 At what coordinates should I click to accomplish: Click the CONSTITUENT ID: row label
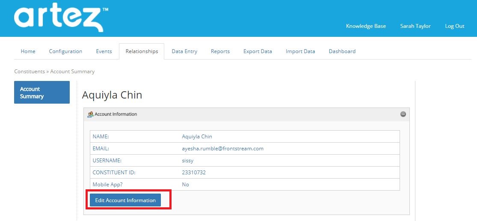[x=114, y=173]
